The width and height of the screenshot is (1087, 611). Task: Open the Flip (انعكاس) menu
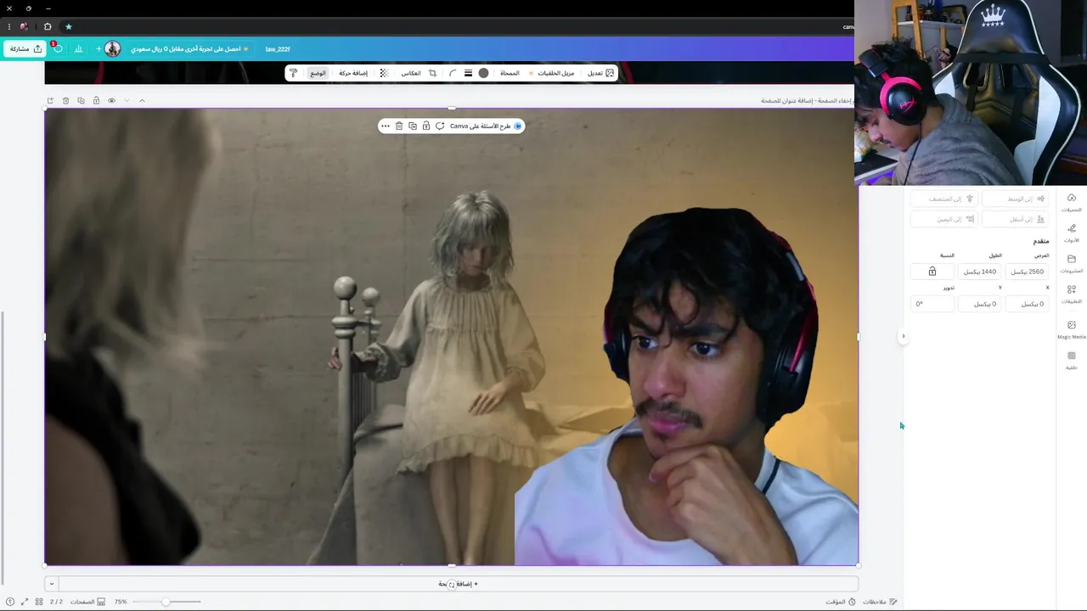tap(411, 73)
